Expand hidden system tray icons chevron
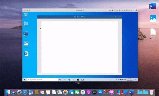 (x=116, y=80)
